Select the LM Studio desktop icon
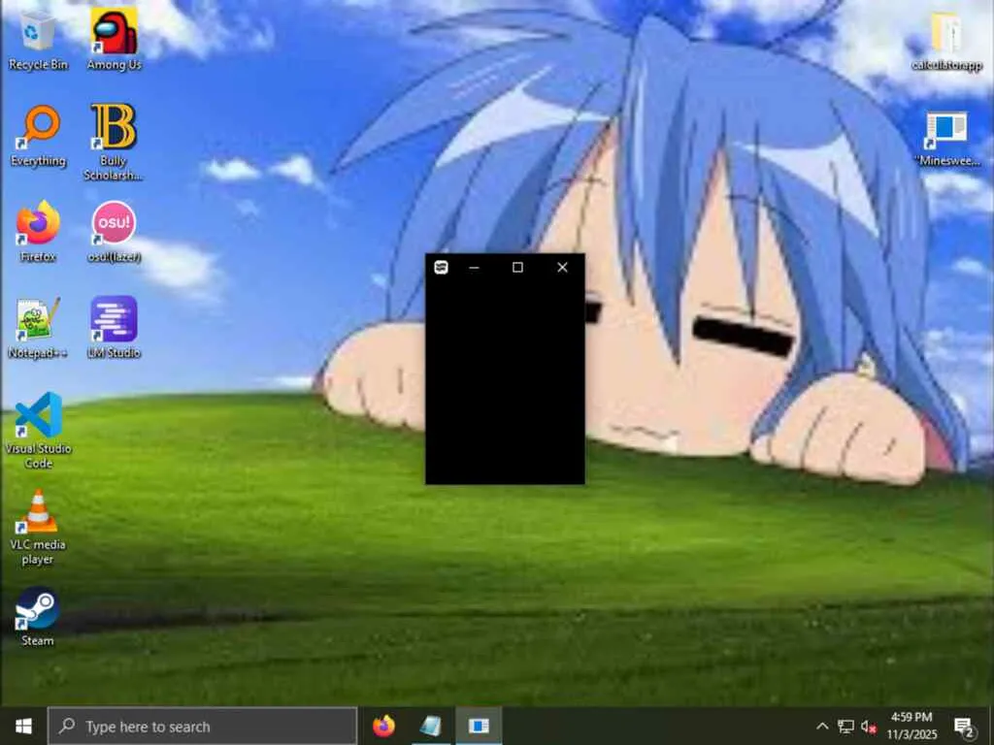This screenshot has height=745, width=994. [x=115, y=328]
